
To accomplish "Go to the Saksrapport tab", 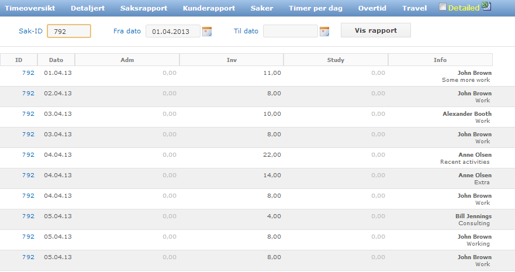I will (143, 8).
